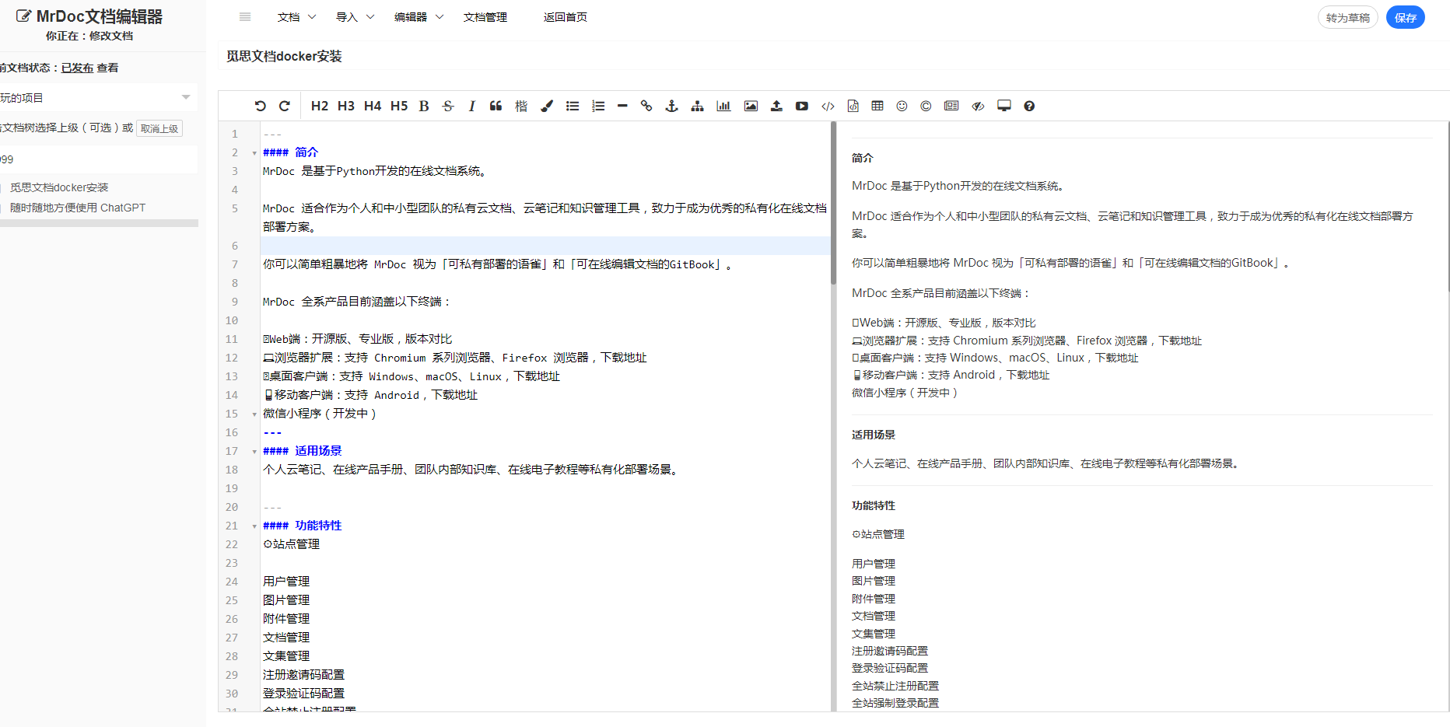The width and height of the screenshot is (1450, 727).
Task: Open 文档管理 from the top menu
Action: click(x=485, y=16)
